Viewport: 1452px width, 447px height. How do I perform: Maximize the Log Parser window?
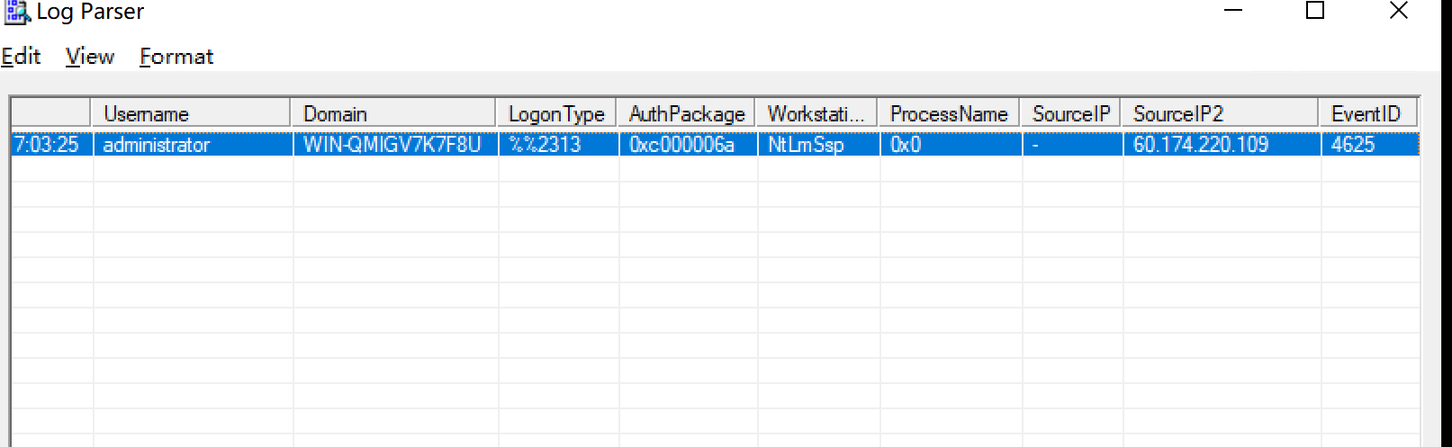point(1315,11)
